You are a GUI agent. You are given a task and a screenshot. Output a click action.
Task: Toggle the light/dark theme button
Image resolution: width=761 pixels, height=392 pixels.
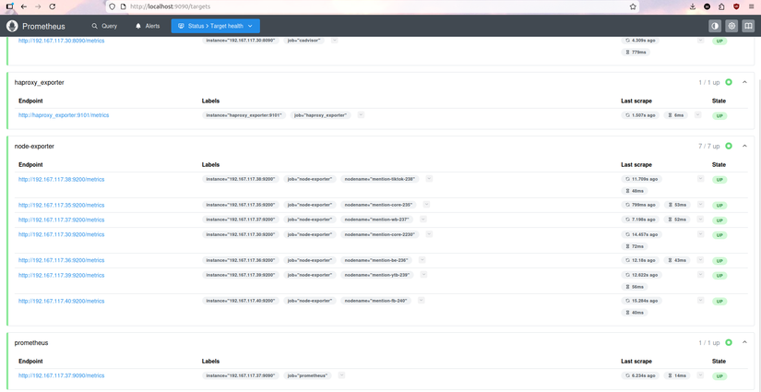(x=714, y=26)
